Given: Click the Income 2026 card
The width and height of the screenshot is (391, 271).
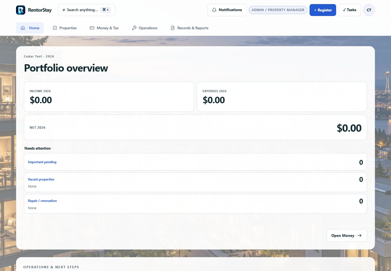Looking at the screenshot, I should click(109, 97).
